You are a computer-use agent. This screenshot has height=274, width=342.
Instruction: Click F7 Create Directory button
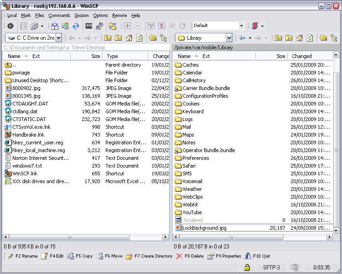[x=149, y=256]
